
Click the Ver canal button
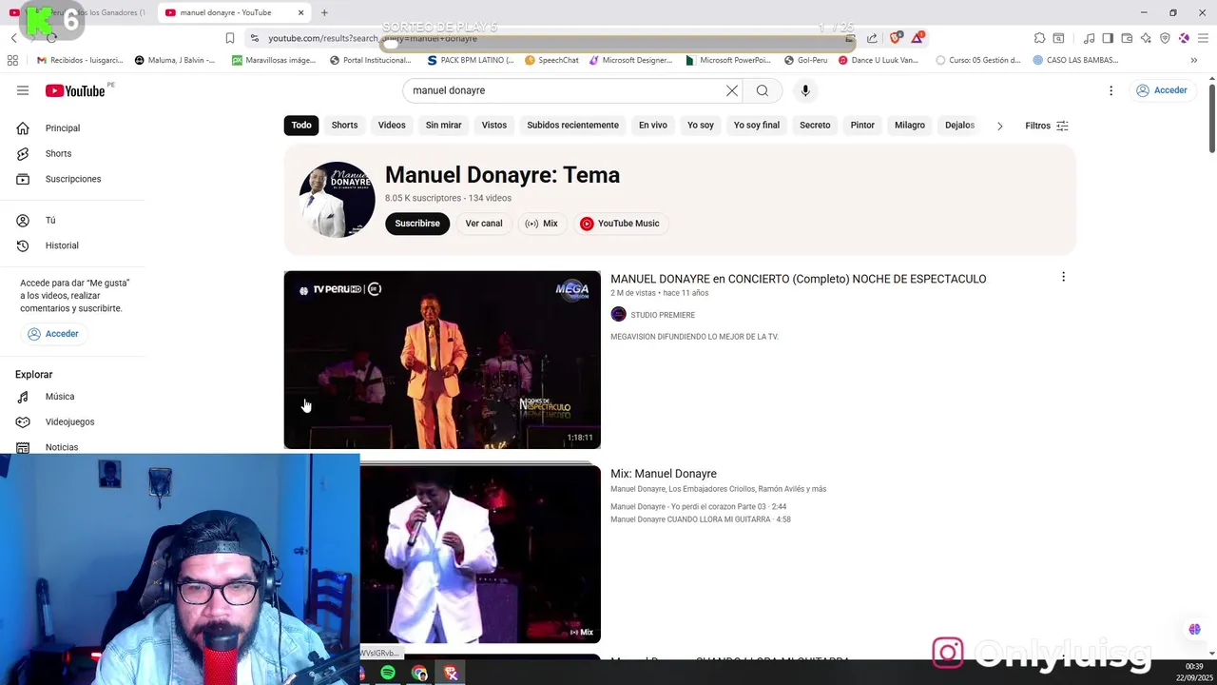click(x=484, y=224)
